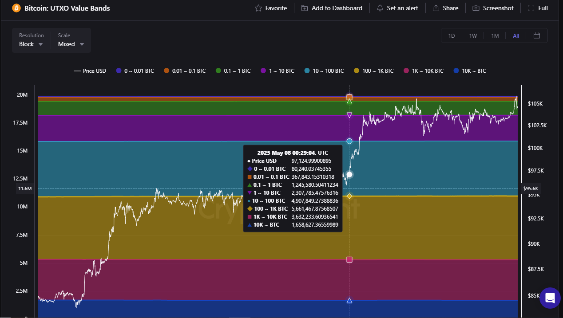This screenshot has height=318, width=563.
Task: Open the Resolution dropdown set to Block
Action: pos(30,43)
